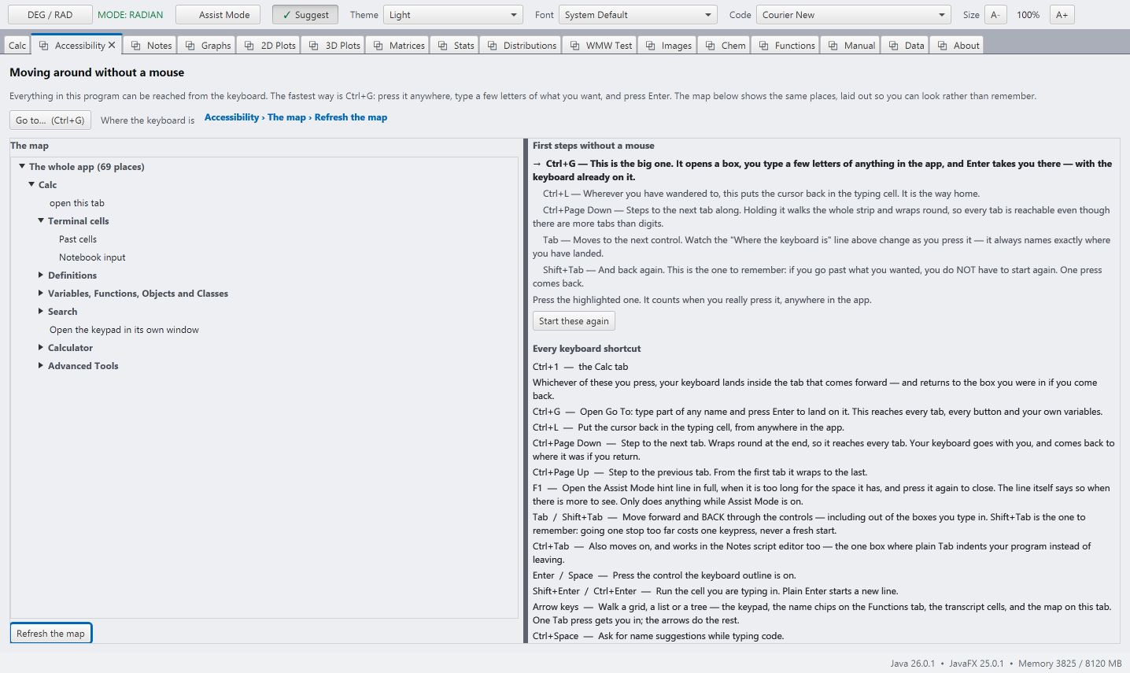Expand the Advanced Tools node
Viewport: 1130px width, 673px height.
[41, 366]
